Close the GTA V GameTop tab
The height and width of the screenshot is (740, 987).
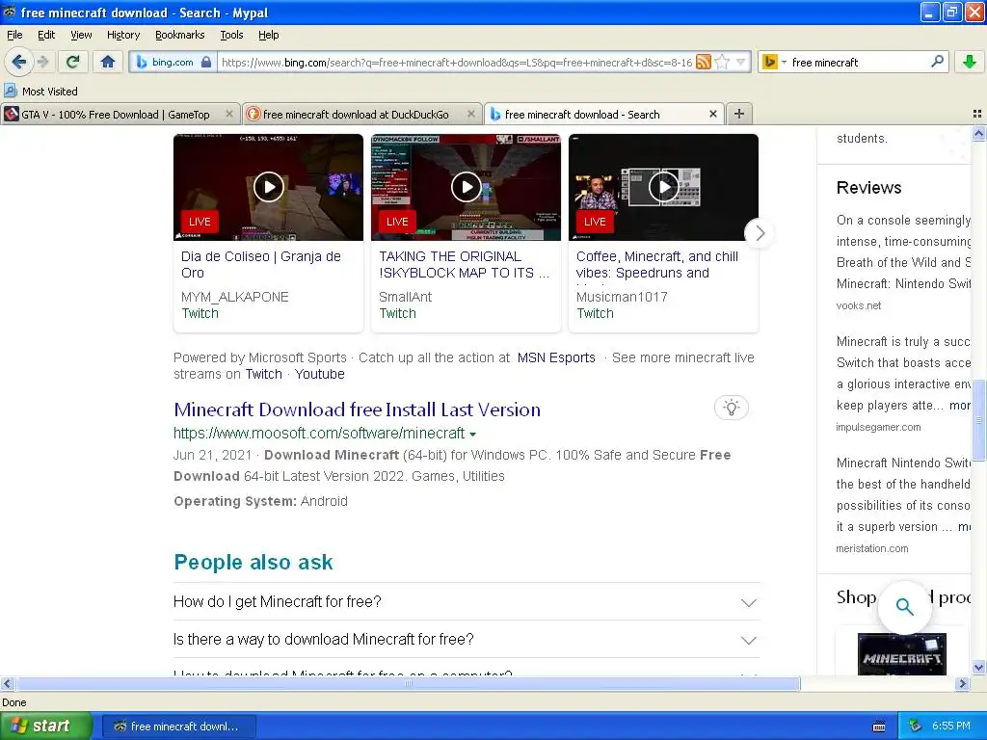click(x=229, y=114)
